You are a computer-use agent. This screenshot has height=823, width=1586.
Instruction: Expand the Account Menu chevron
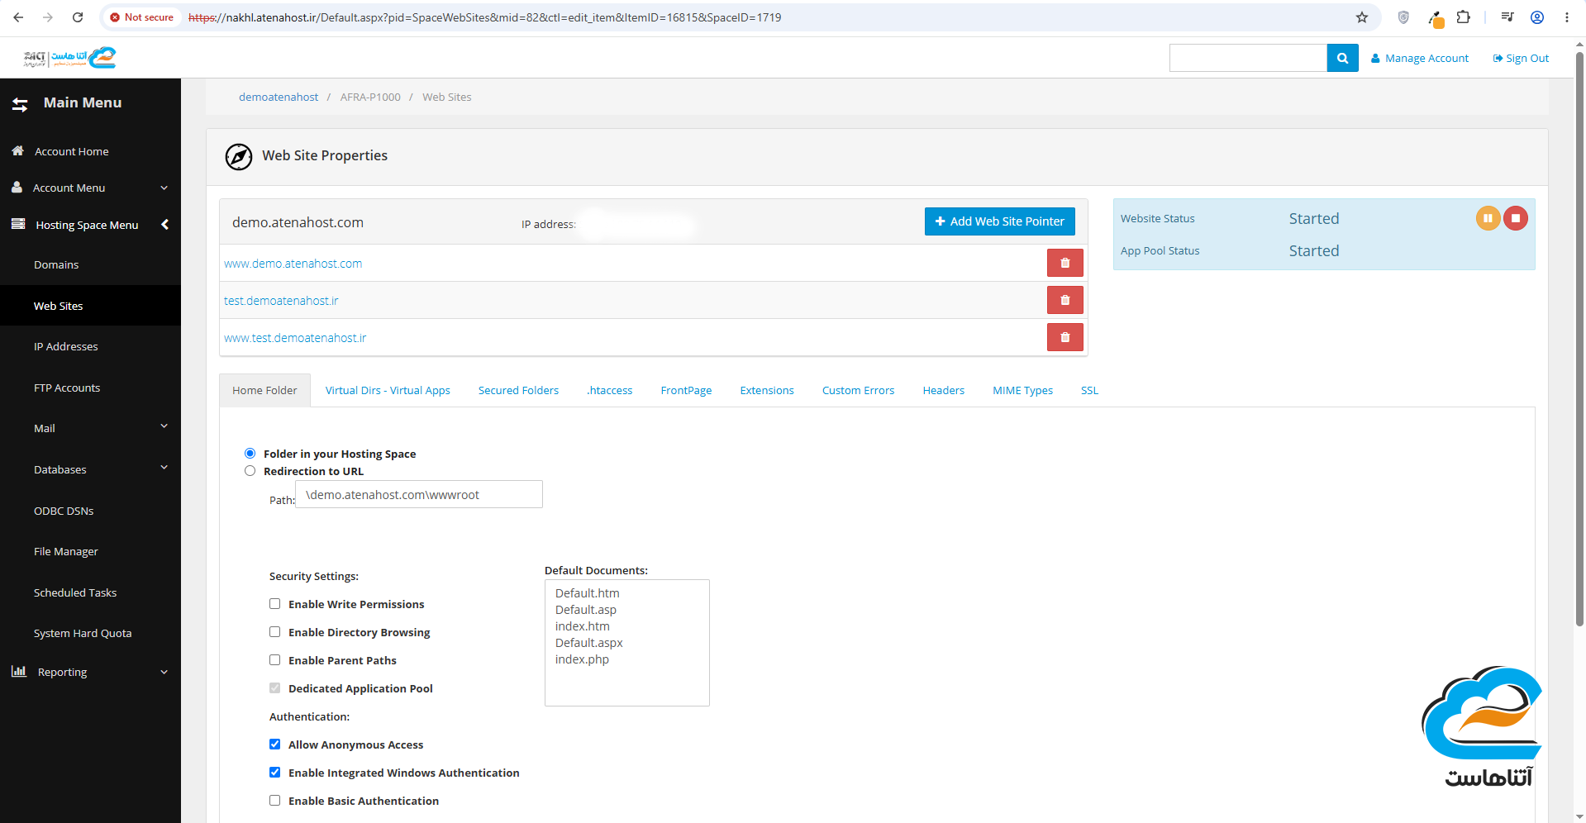[164, 188]
